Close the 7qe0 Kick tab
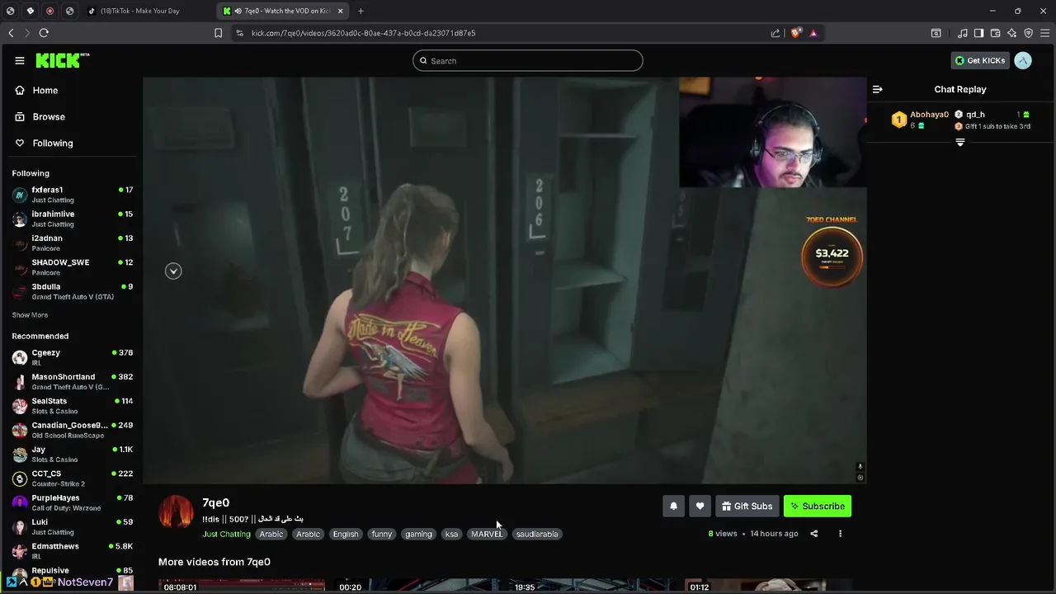The height and width of the screenshot is (594, 1056). 340,11
